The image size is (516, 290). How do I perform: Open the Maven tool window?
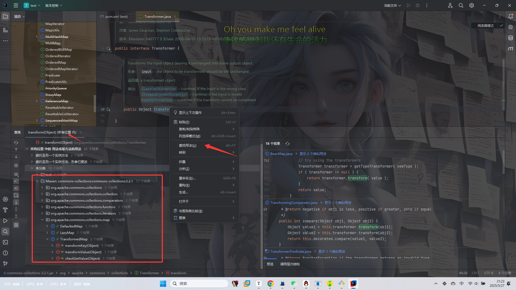pos(510,49)
